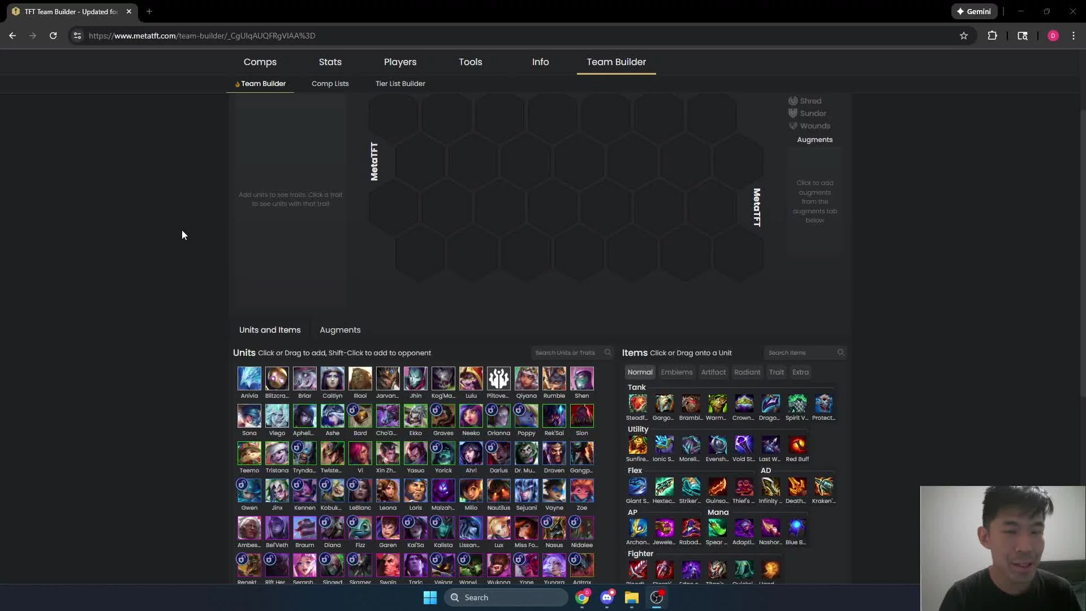Viewport: 1086px width, 611px height.
Task: Select the Sunfire Cape item icon
Action: click(x=637, y=445)
